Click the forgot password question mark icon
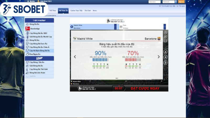Image resolution: width=210 pixels, height=118 pixels. coord(176,2)
